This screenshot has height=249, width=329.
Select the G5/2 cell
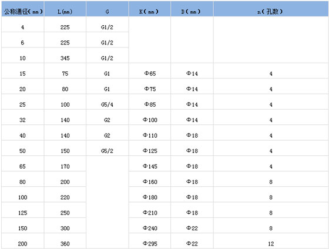pos(107,151)
